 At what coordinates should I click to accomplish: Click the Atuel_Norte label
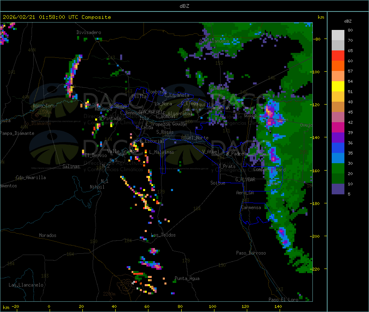[195, 138]
